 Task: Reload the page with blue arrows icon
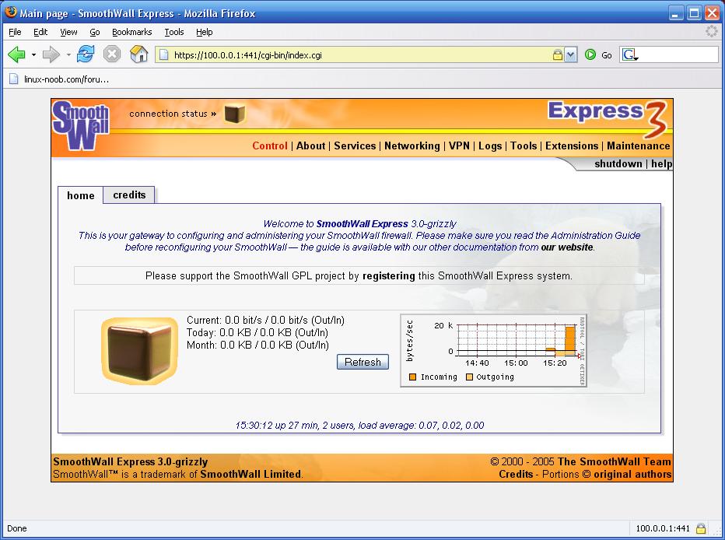coord(86,54)
